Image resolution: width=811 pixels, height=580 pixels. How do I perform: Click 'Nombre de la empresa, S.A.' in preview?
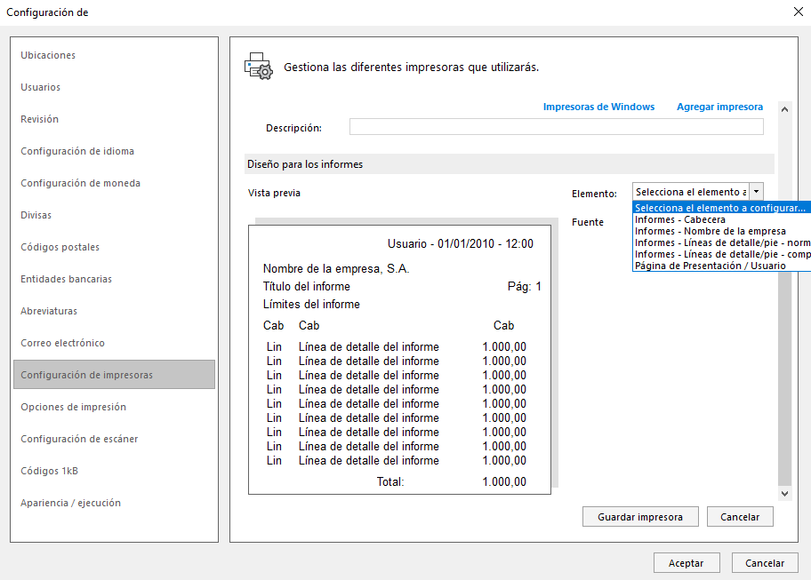pyautogui.click(x=336, y=268)
